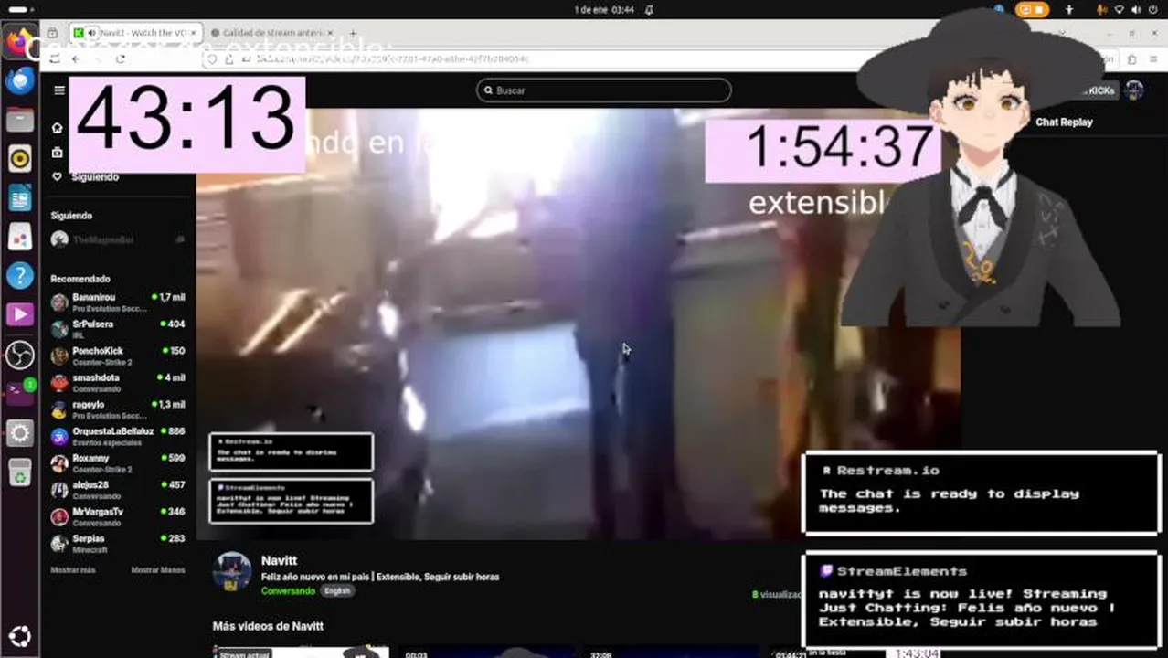Collapse the list with Mostrar Menos

pos(158,569)
